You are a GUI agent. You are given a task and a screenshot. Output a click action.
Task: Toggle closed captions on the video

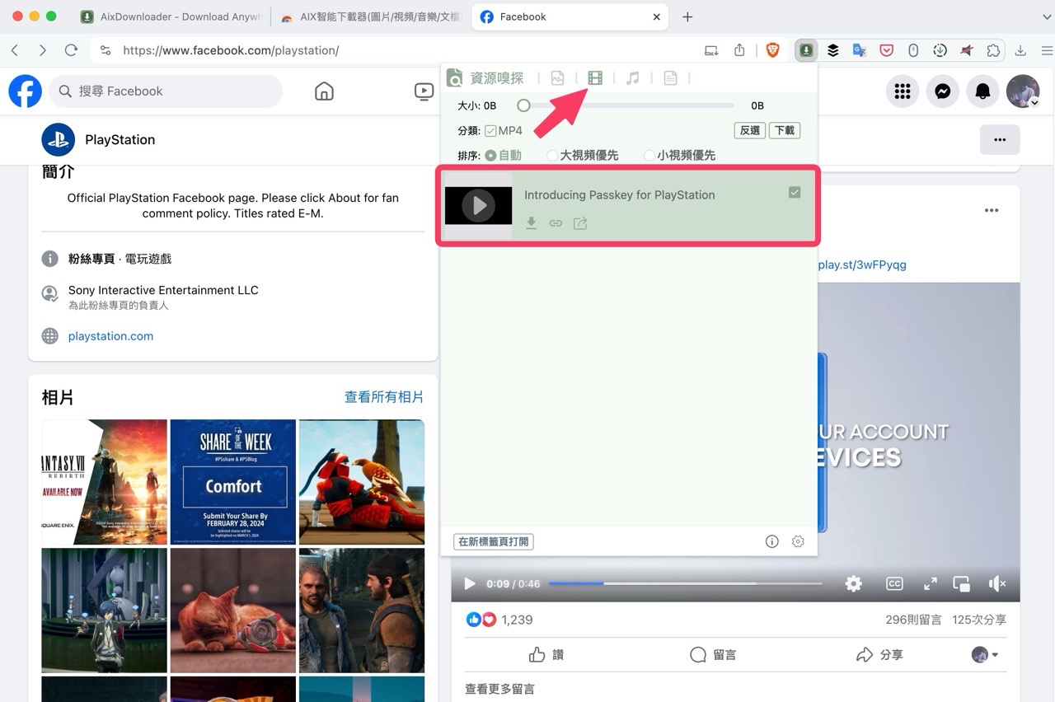click(894, 583)
